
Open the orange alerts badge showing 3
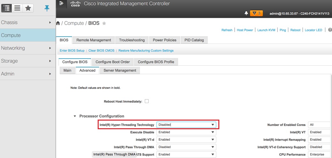point(256,13)
